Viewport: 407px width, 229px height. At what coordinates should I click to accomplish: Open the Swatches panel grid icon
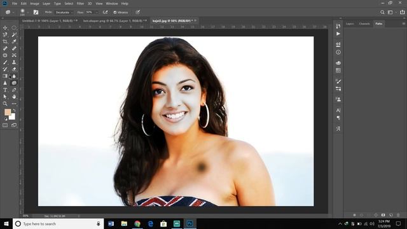coord(338,71)
